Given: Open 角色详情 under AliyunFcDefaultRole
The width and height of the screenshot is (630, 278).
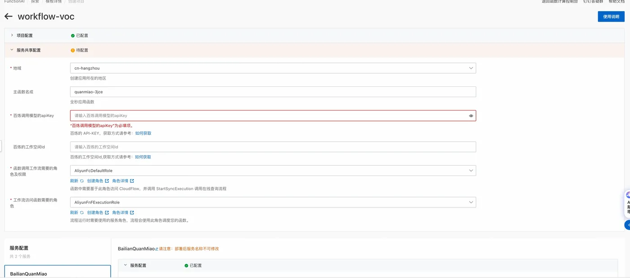Looking at the screenshot, I should [x=123, y=181].
